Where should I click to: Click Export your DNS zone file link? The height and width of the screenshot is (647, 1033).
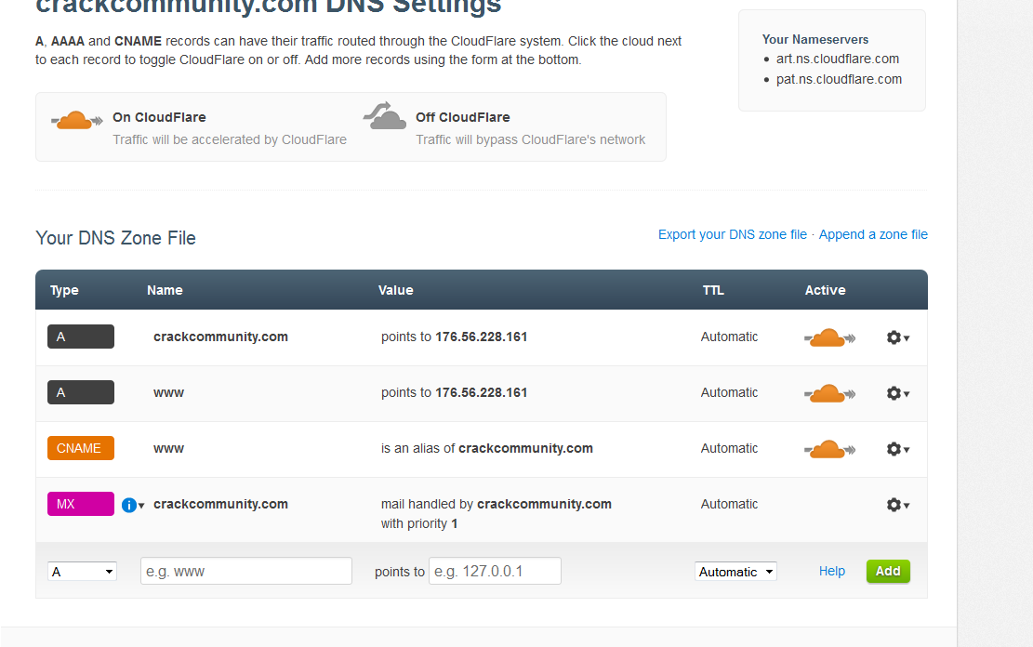pos(732,234)
